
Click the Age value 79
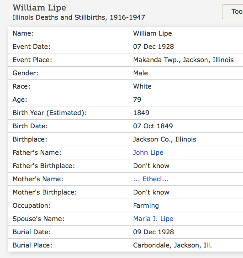coord(137,100)
